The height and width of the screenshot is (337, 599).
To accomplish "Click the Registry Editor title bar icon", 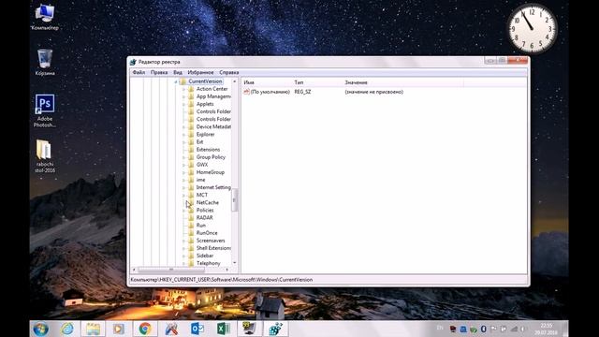I will click(x=133, y=62).
